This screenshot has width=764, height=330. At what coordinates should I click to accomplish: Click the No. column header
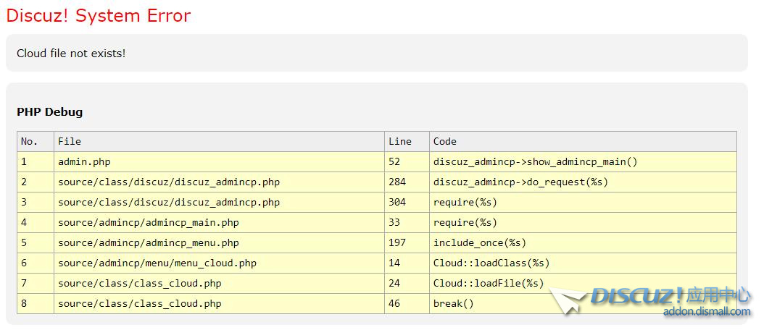(x=29, y=141)
